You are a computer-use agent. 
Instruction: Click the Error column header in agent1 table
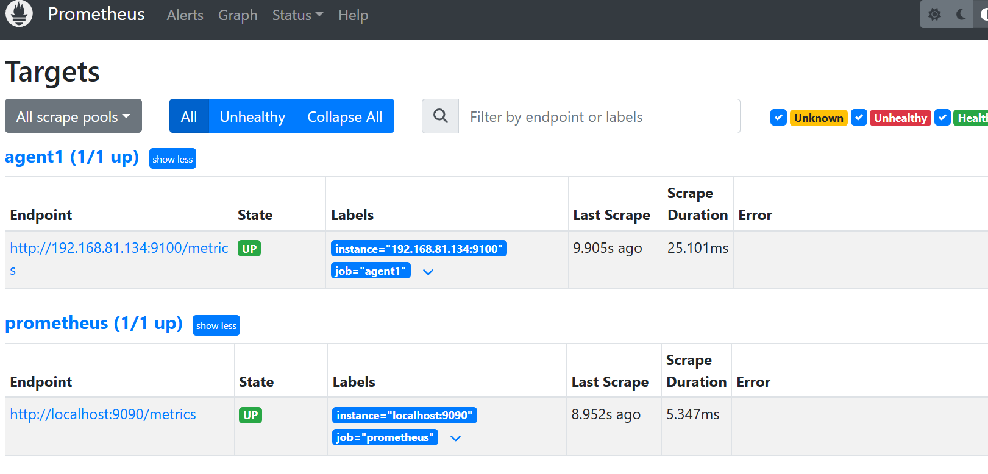pos(755,215)
